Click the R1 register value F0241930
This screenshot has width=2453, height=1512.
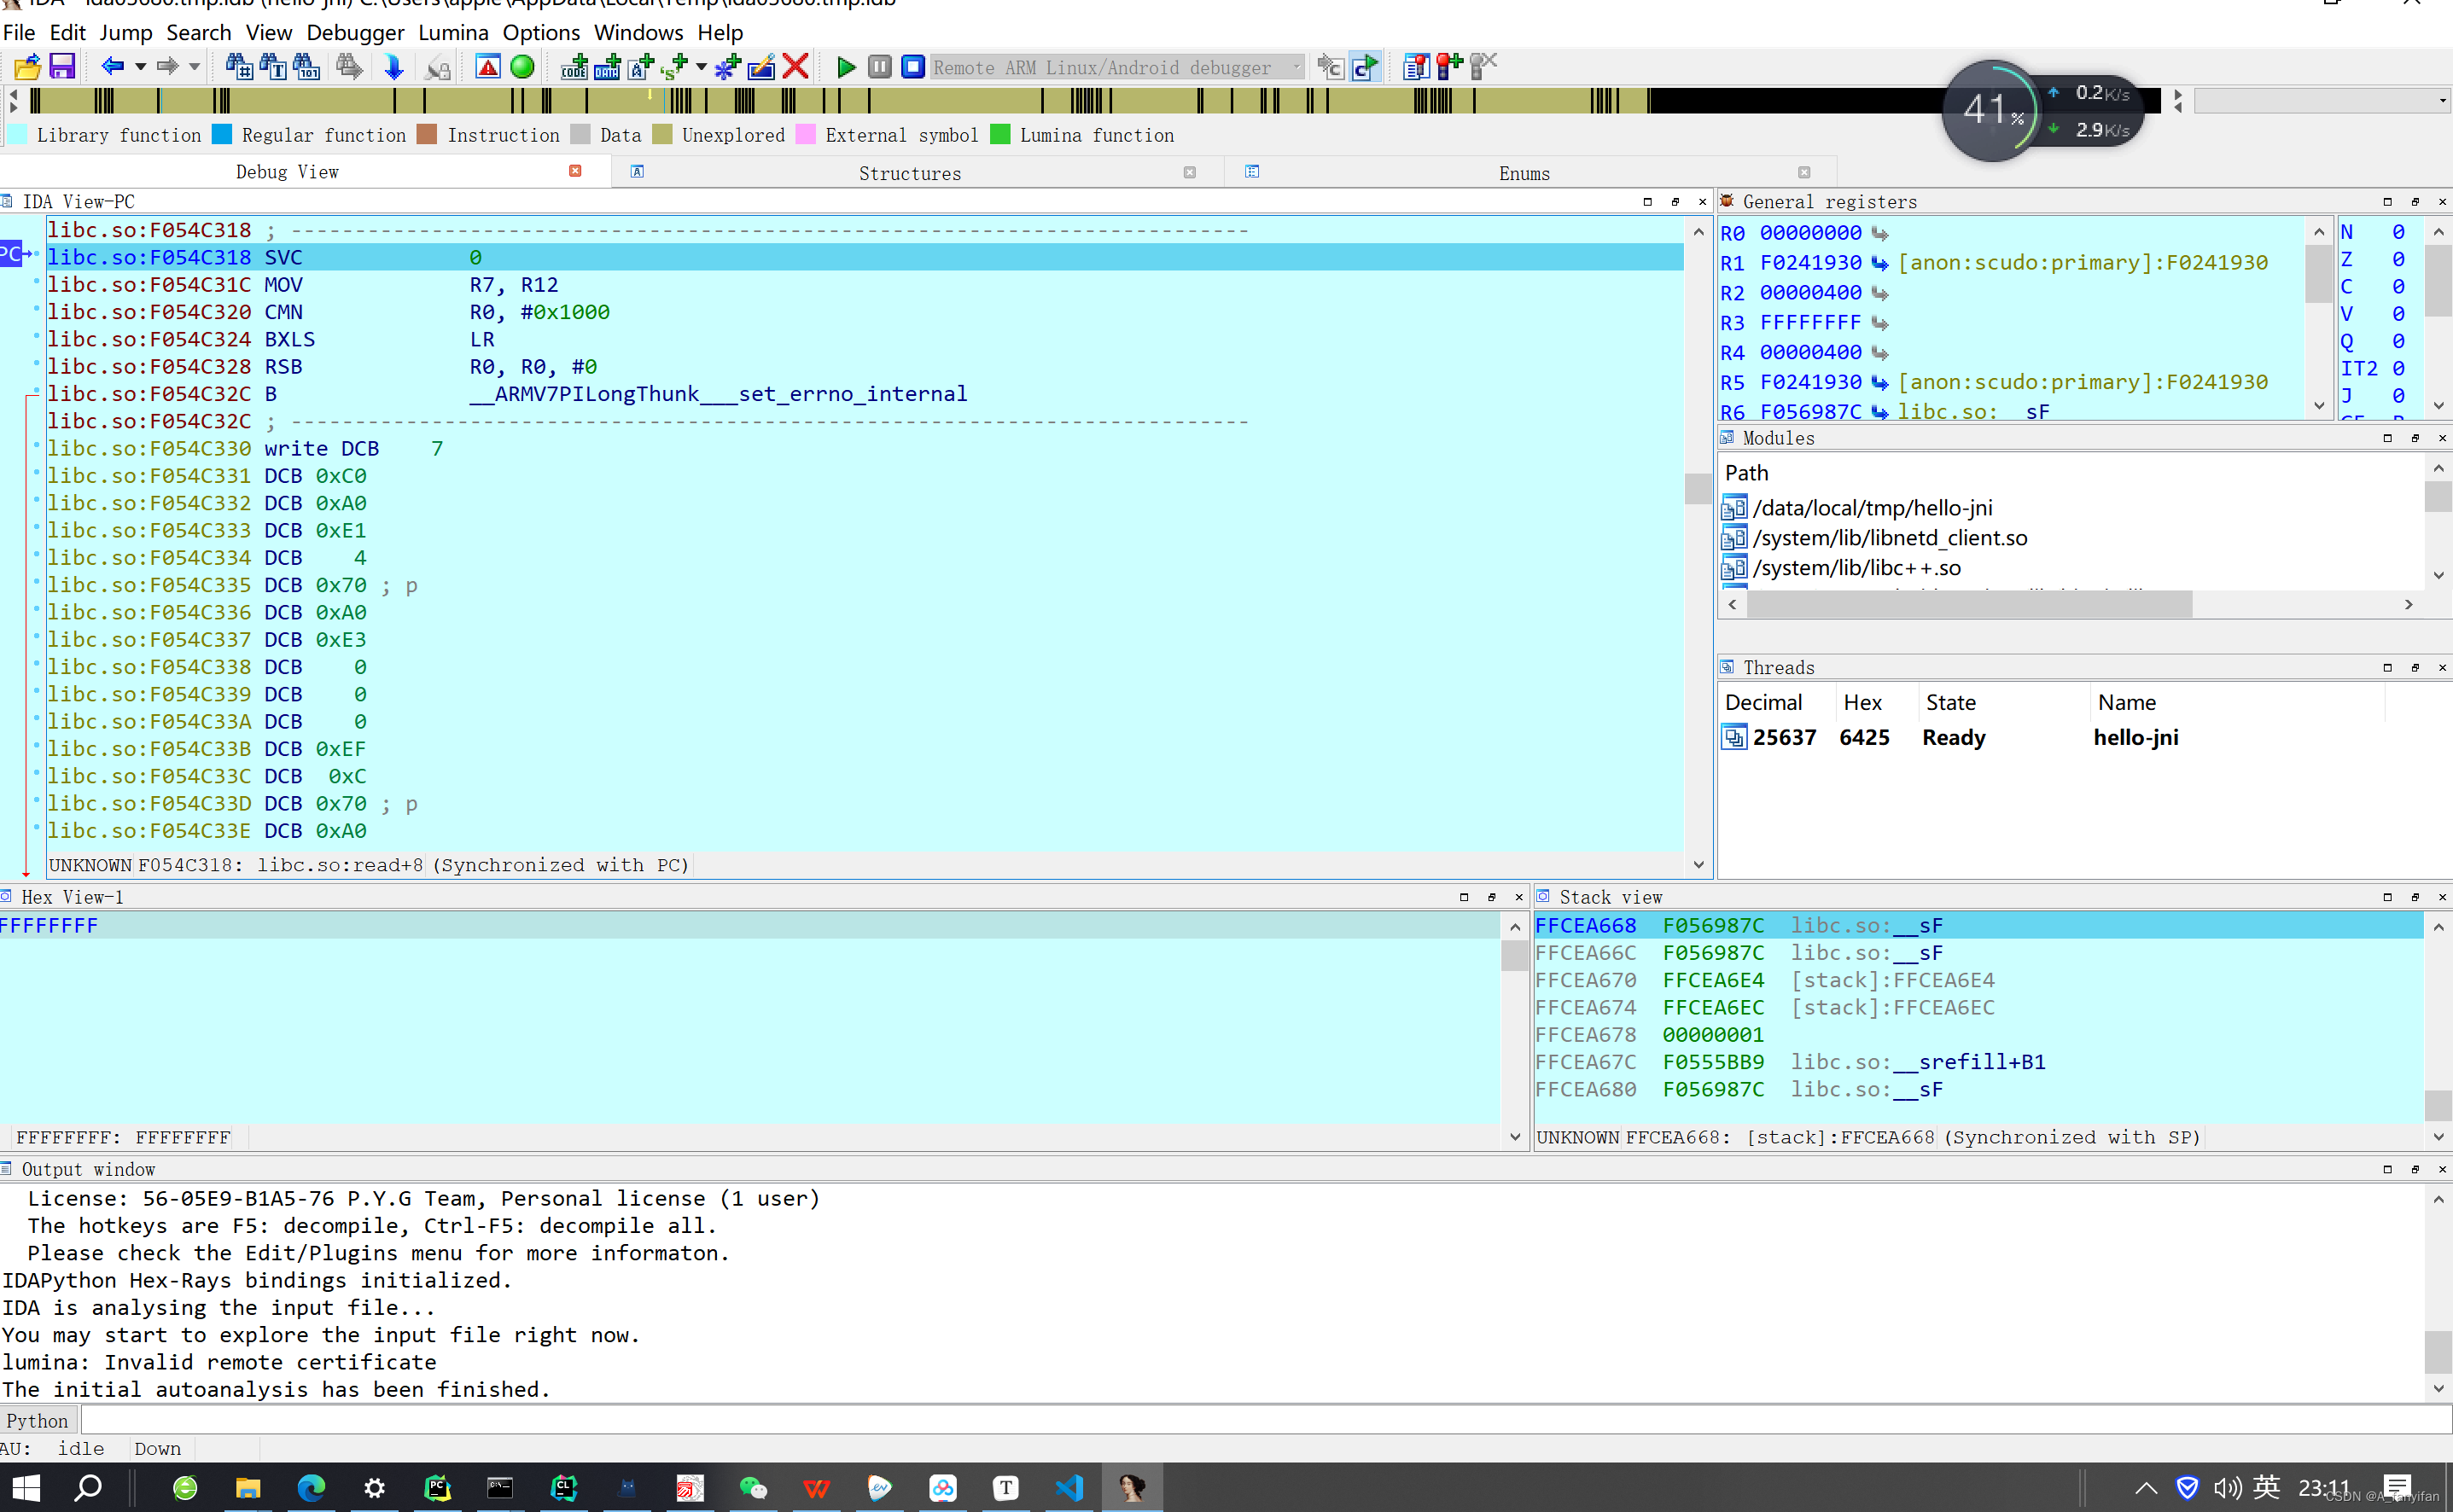point(1811,263)
